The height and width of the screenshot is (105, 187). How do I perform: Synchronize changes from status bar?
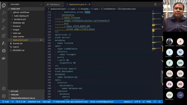tap(13, 102)
